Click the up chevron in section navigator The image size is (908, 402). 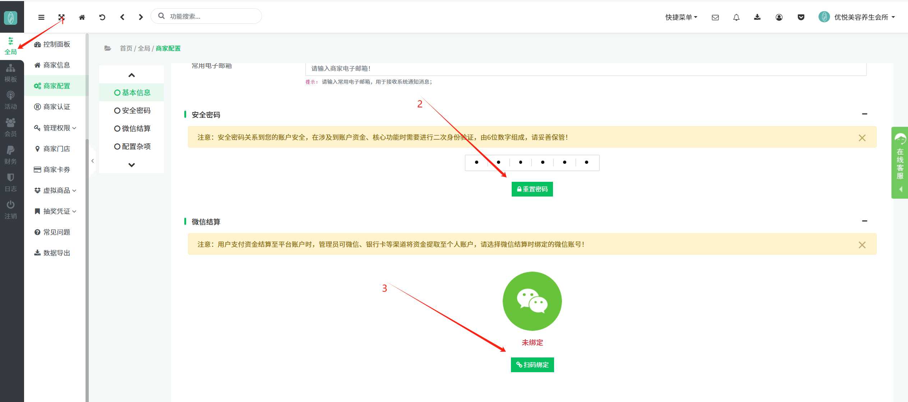point(132,75)
